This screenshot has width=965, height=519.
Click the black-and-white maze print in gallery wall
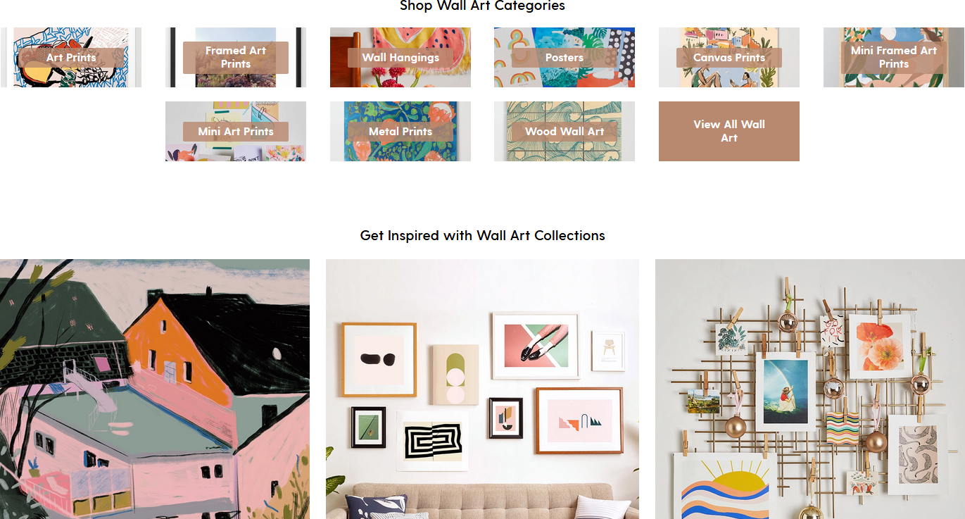432,441
